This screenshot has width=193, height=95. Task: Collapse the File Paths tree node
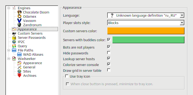[x=9, y=50]
